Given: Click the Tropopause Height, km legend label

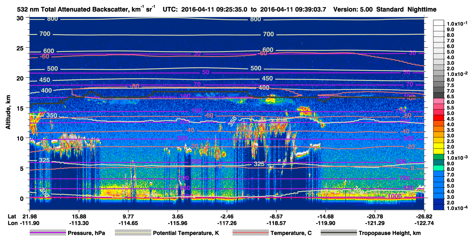Looking at the screenshot, I should click(390, 233).
